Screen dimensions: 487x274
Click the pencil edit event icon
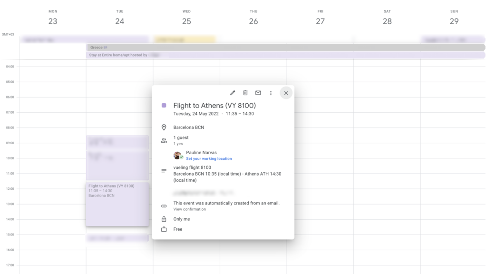(233, 93)
